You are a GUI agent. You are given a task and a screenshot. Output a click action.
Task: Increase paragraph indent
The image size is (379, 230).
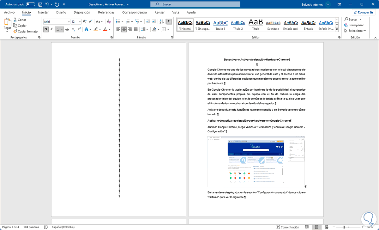coord(154,21)
